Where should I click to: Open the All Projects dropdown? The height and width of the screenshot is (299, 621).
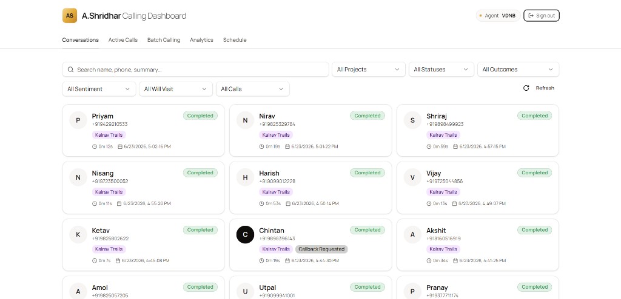(x=369, y=69)
